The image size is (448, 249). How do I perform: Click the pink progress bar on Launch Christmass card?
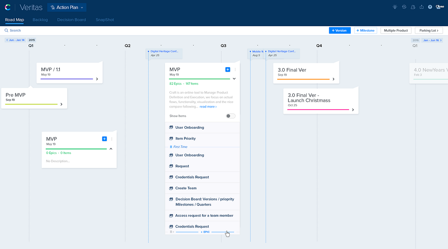click(x=318, y=110)
